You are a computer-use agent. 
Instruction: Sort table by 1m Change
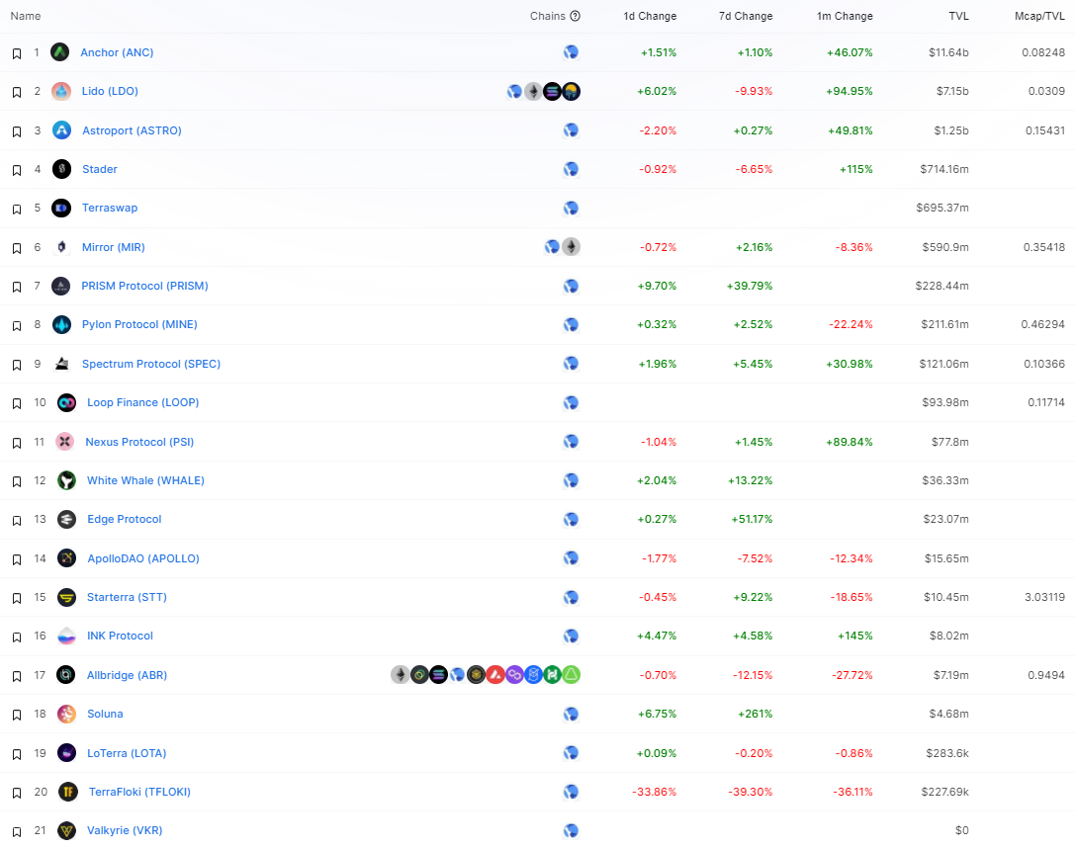[845, 16]
